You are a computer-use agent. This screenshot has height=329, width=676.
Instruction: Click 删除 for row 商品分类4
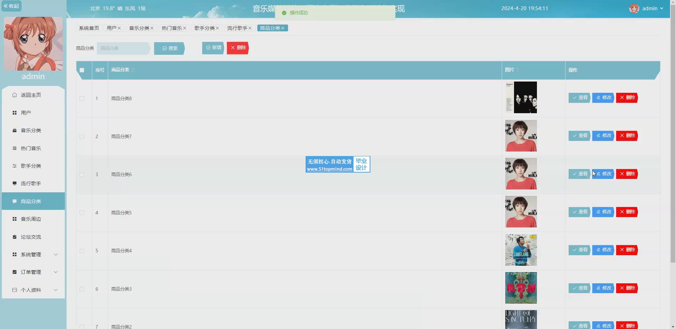coord(627,250)
